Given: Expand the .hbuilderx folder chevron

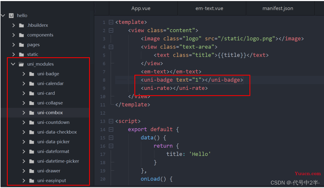Looking at the screenshot, I should [x=14, y=25].
